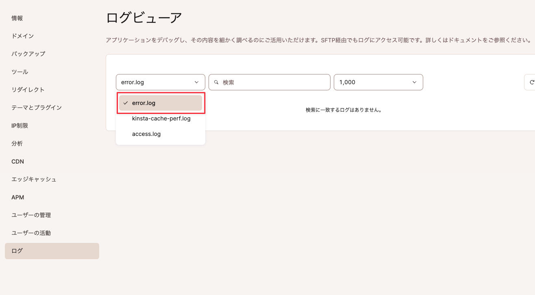Choose the checked error.log option
535x295 pixels.
click(x=161, y=103)
